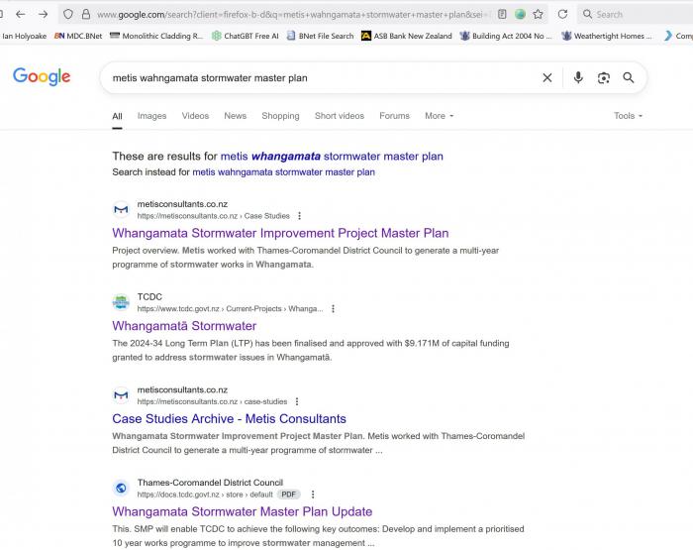Expand the More search filters dropdown
693x550 pixels.
tap(439, 116)
